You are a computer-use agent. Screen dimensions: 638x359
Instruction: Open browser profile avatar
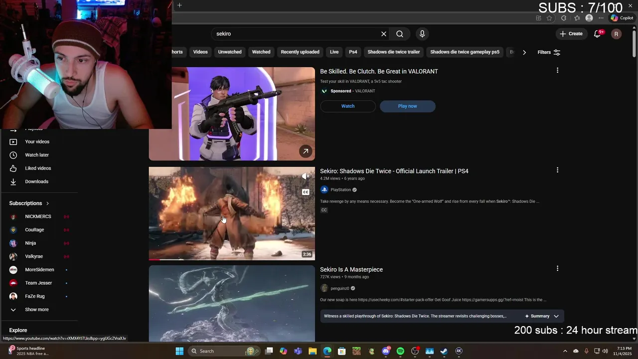pyautogui.click(x=589, y=18)
